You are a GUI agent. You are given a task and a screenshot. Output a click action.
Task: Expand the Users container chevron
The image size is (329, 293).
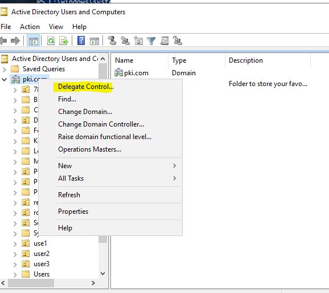click(15, 275)
